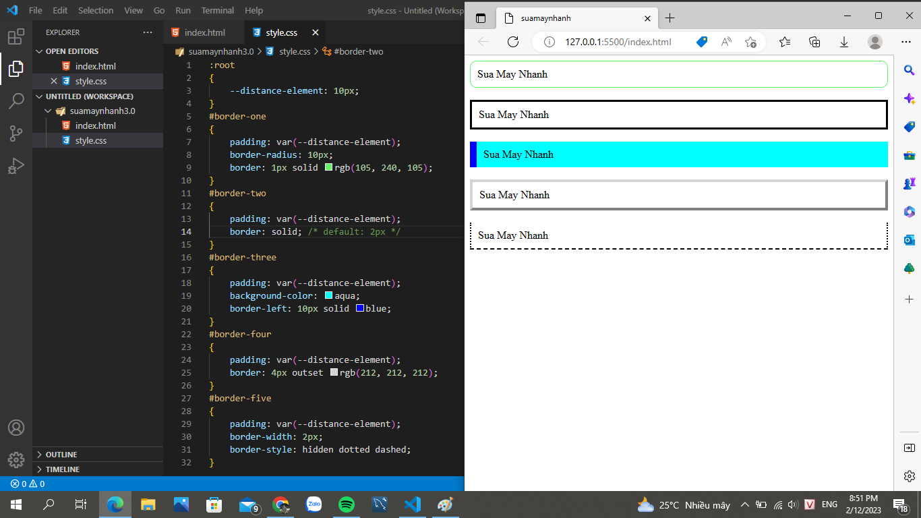Open Edge sidebar Search icon
This screenshot has height=518, width=921.
pos(909,70)
